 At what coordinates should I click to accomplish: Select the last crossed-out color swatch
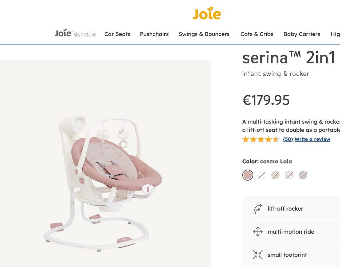tap(303, 175)
